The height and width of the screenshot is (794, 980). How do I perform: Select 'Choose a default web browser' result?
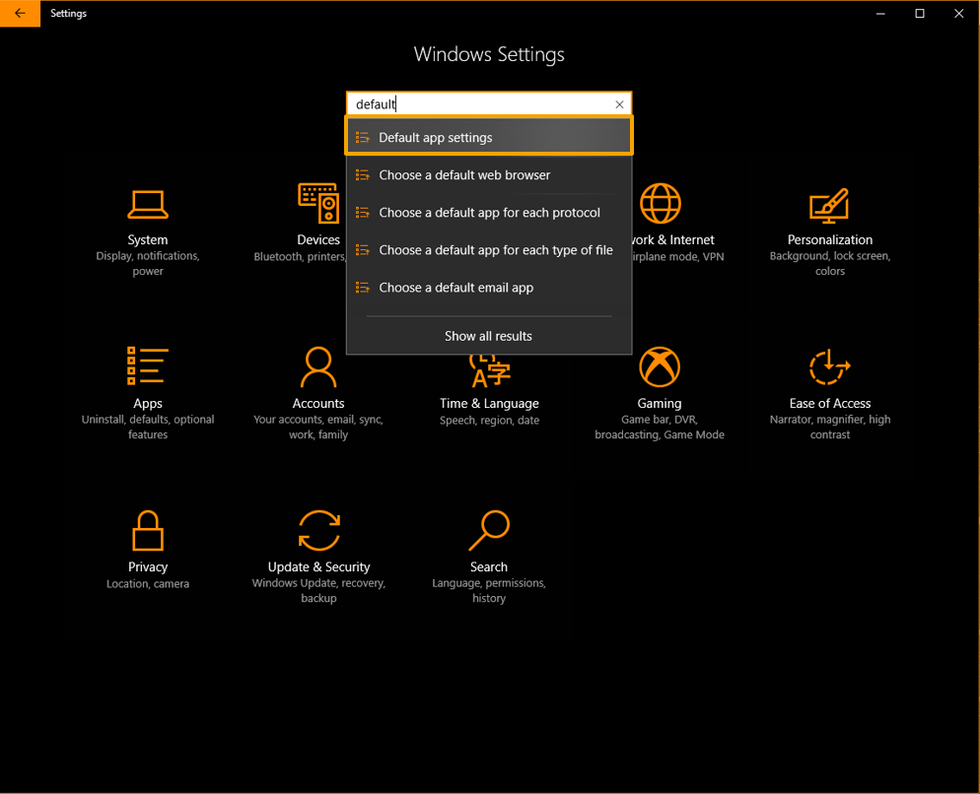coord(489,175)
